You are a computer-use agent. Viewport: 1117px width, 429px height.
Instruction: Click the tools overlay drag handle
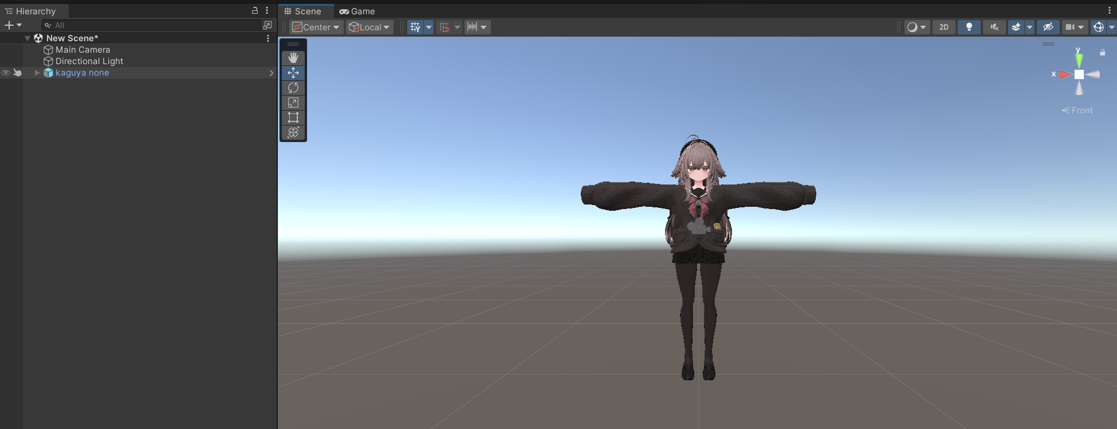click(x=293, y=44)
